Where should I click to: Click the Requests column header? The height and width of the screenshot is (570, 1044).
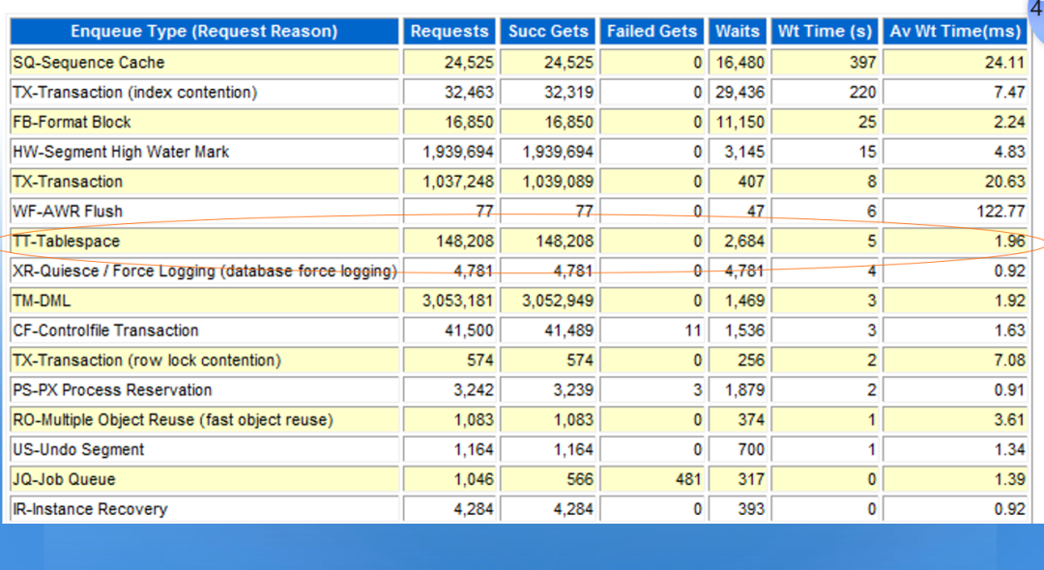(x=449, y=31)
